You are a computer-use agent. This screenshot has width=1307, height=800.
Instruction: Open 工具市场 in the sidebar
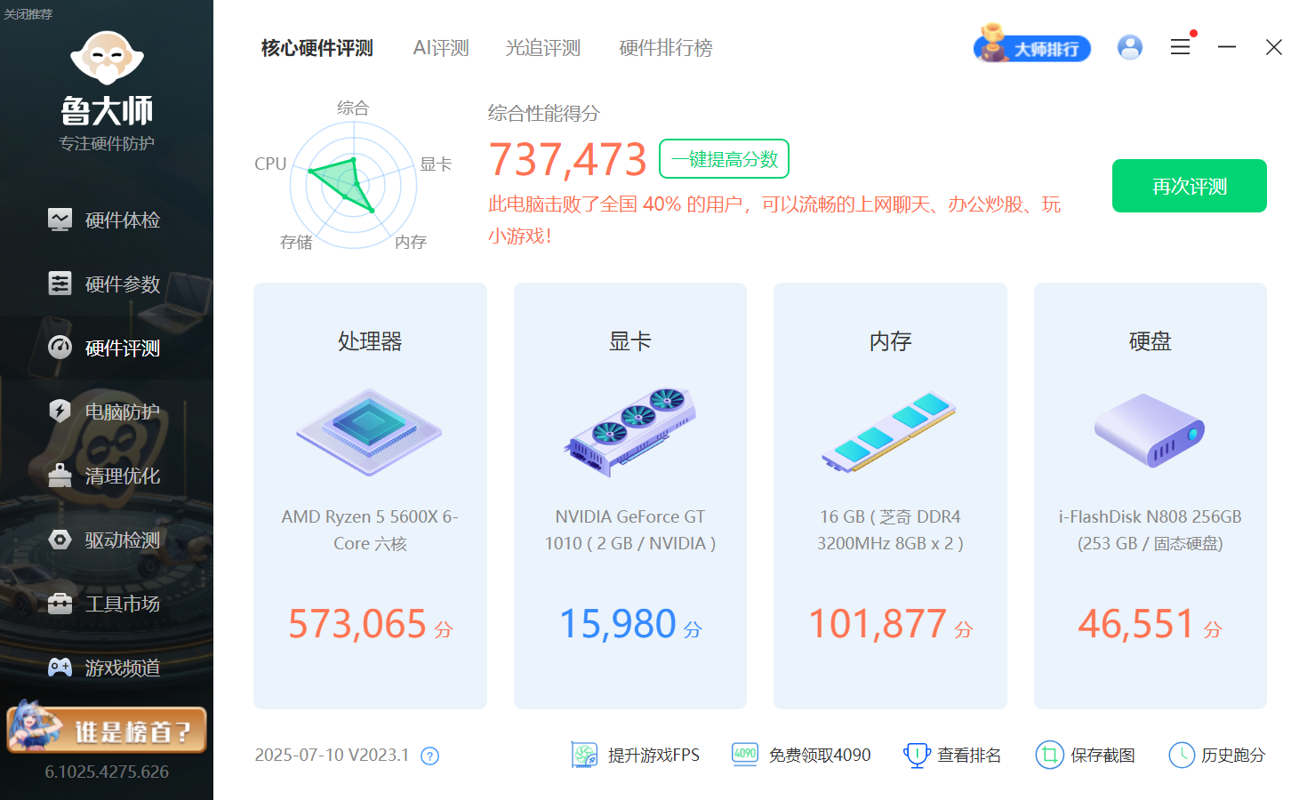pos(107,604)
